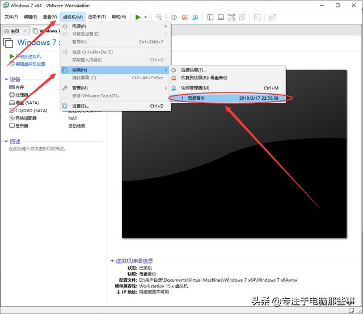Select the 硬盘 (SATA) device row
Viewport: 363px width, 314px height.
[x=24, y=103]
